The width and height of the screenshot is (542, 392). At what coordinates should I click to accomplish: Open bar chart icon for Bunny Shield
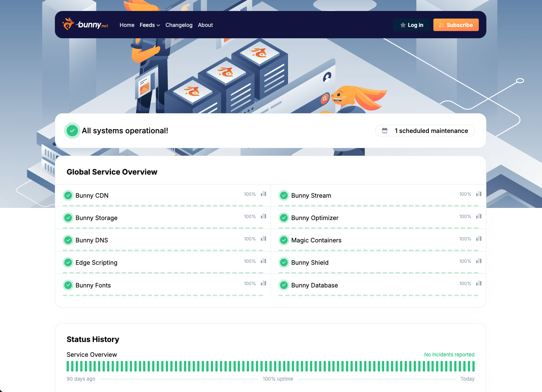pyautogui.click(x=479, y=261)
